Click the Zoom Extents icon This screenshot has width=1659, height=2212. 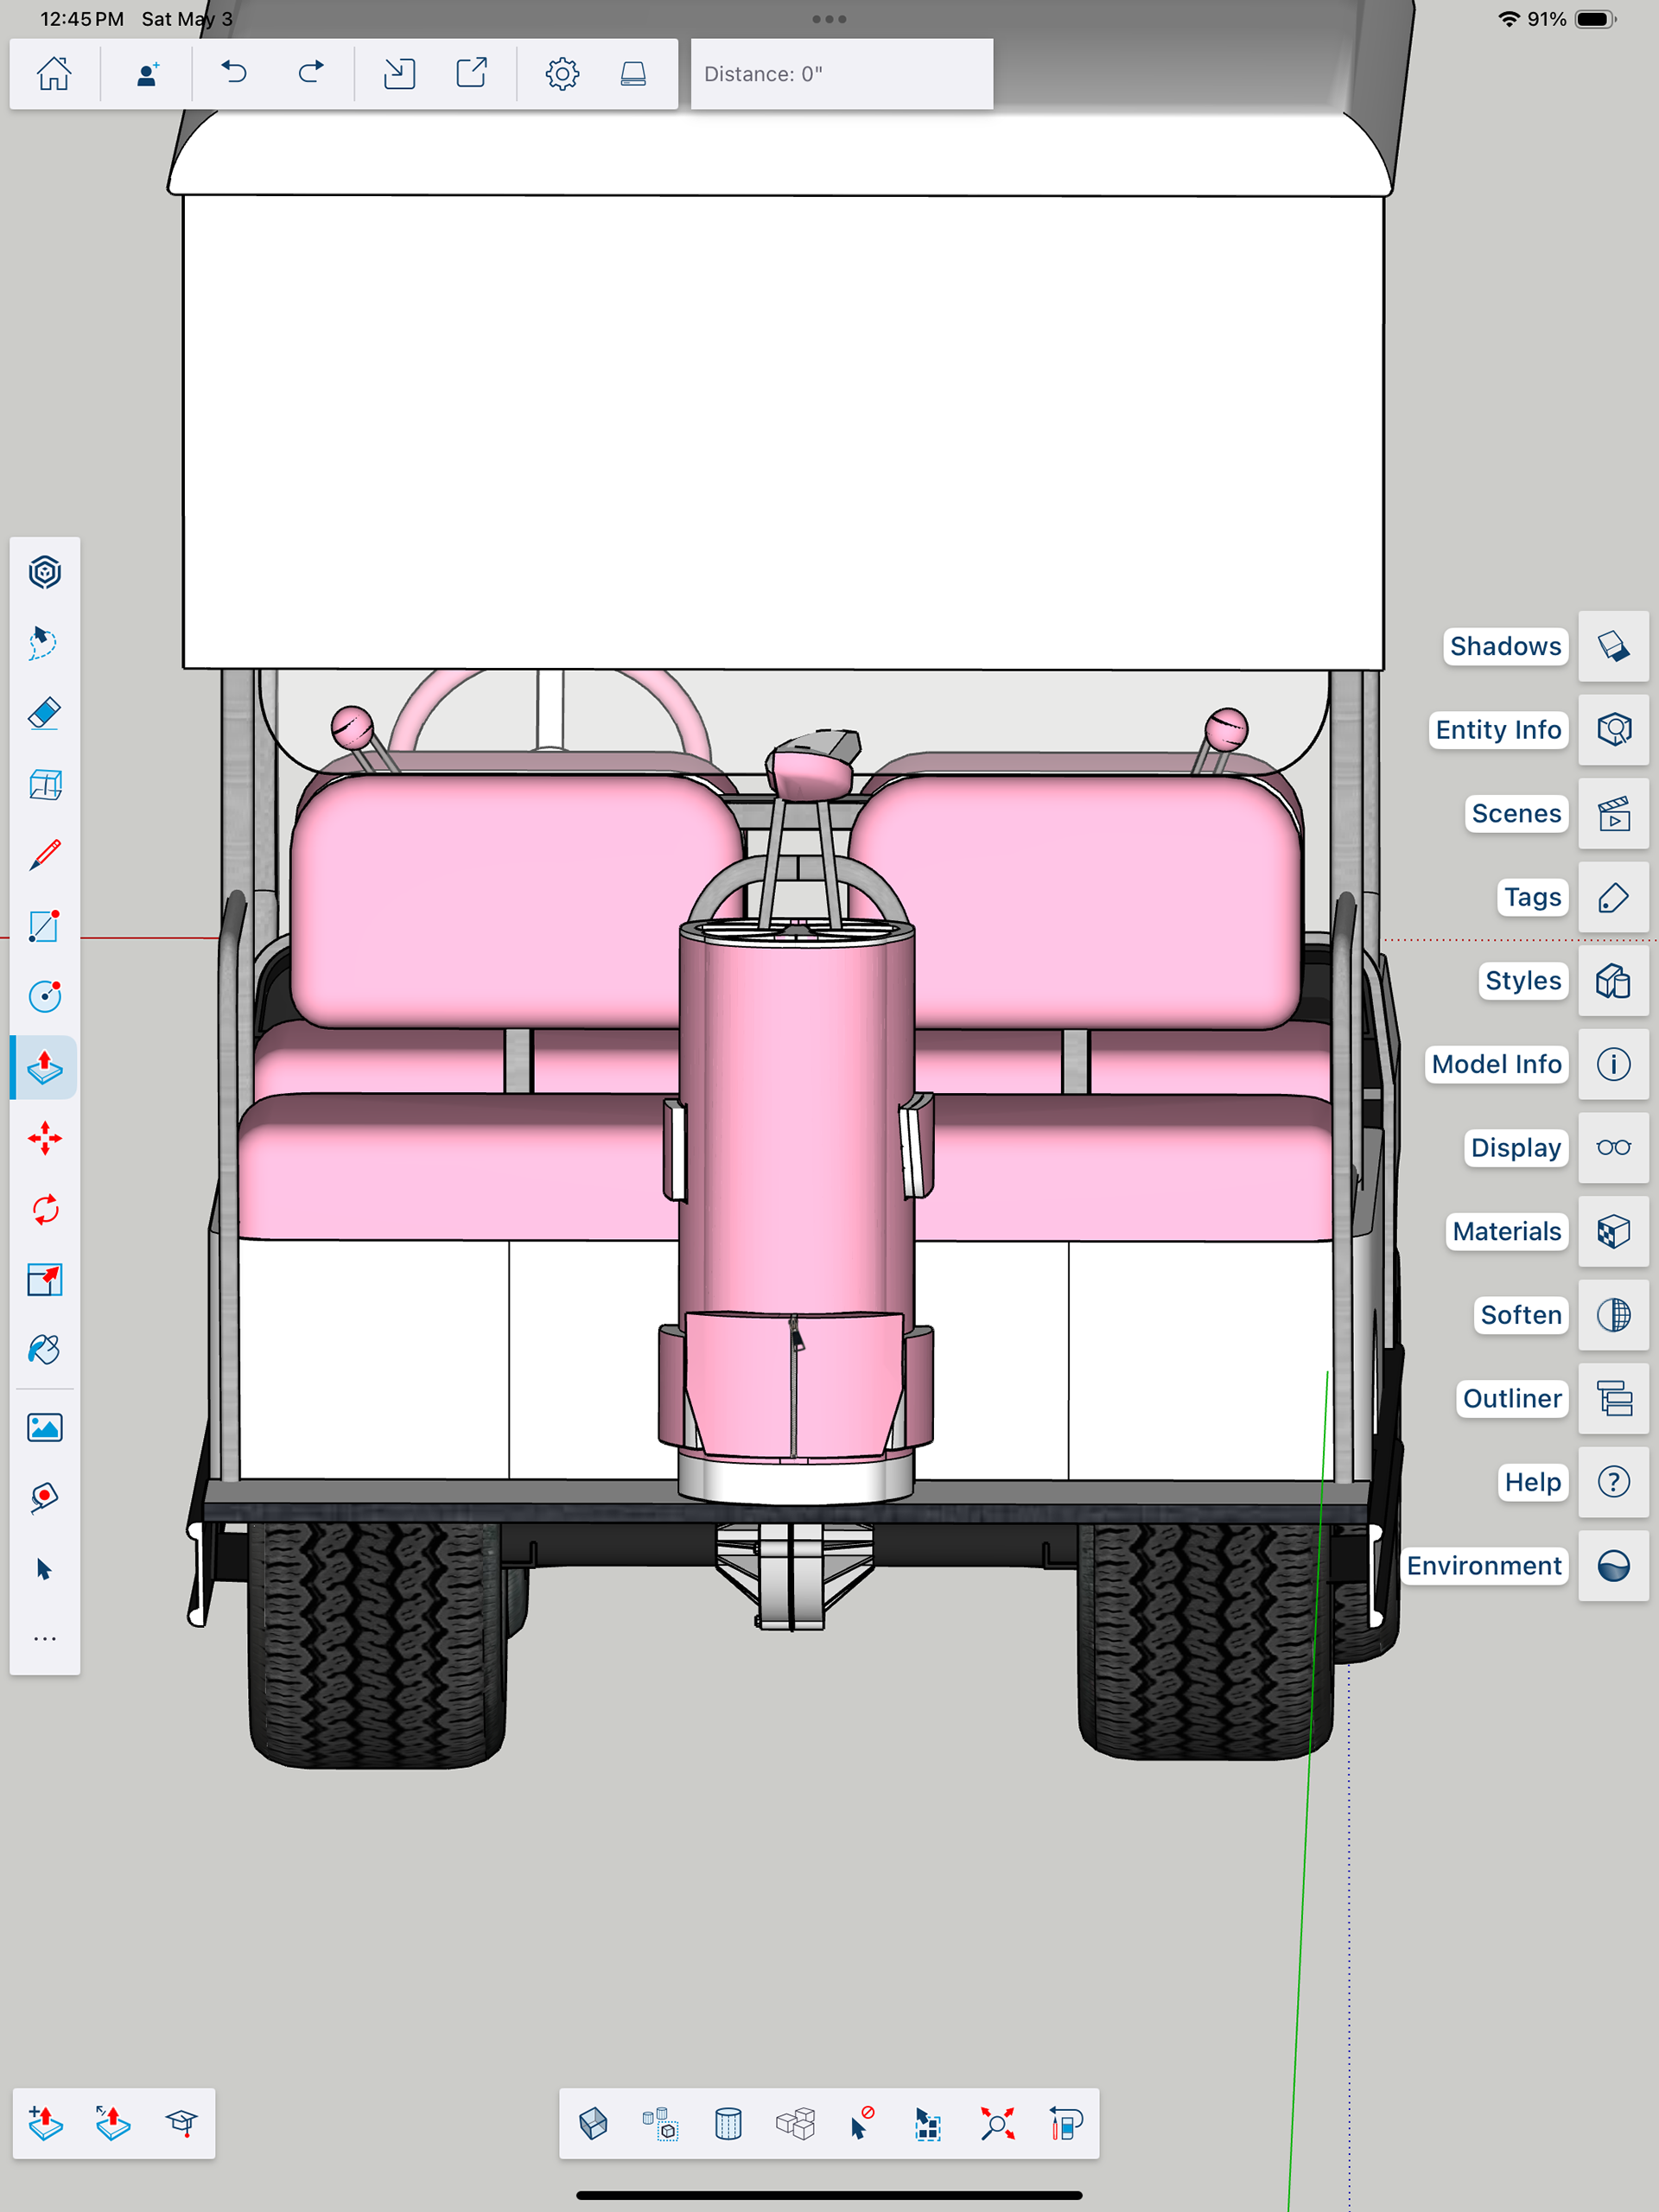(x=997, y=2123)
